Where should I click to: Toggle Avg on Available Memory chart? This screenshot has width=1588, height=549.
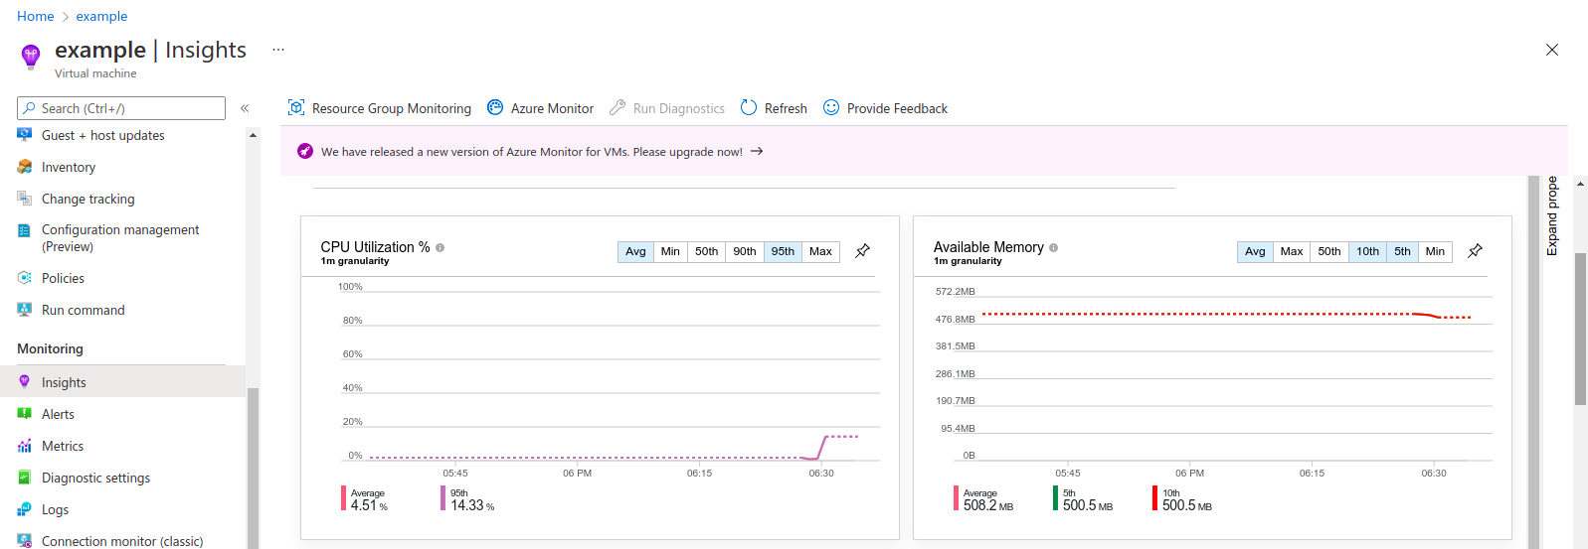[x=1255, y=251]
